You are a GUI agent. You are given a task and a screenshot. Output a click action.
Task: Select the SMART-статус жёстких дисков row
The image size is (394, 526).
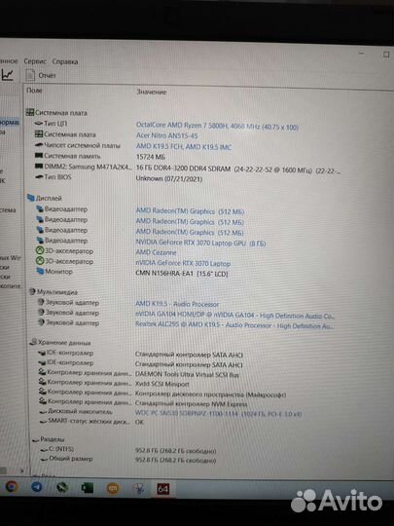point(91,421)
